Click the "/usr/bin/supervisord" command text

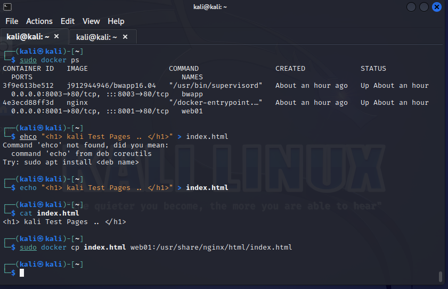pyautogui.click(x=216, y=86)
